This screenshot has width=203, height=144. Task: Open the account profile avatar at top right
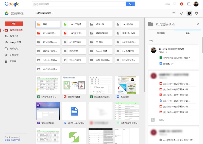point(196,4)
